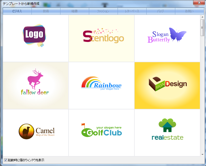This screenshot has width=206, height=166.
Task: Switch to the レターベース tab
Action: (132, 11)
